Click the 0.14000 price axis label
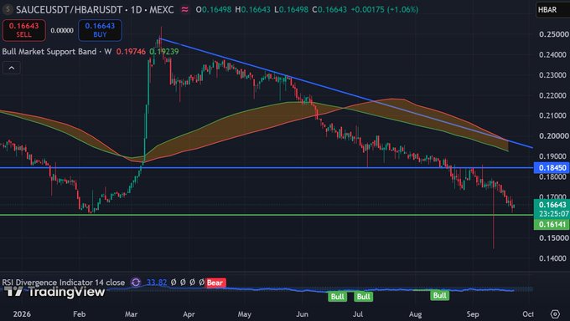The height and width of the screenshot is (321, 570). tap(553, 258)
